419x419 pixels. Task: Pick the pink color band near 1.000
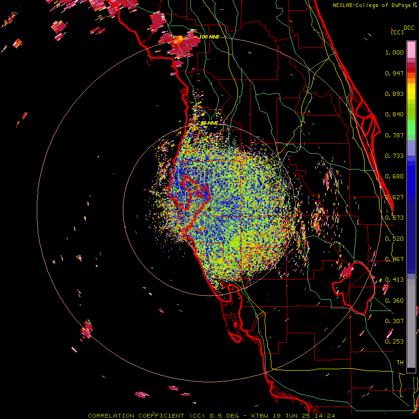(x=411, y=50)
